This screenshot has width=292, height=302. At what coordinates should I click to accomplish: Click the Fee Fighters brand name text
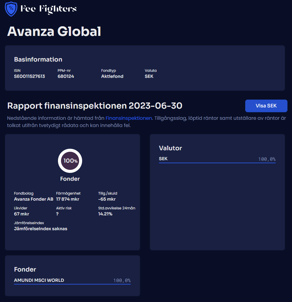48,9
